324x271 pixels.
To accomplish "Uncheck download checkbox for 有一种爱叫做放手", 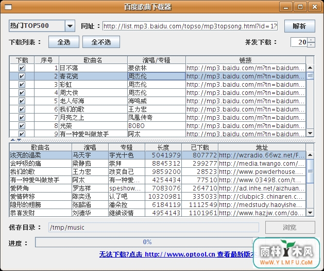I will (22, 134).
